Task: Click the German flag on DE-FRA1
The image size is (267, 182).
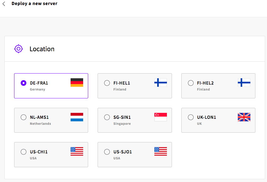Action: 77,83
